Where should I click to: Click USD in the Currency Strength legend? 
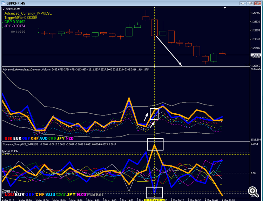(9, 195)
